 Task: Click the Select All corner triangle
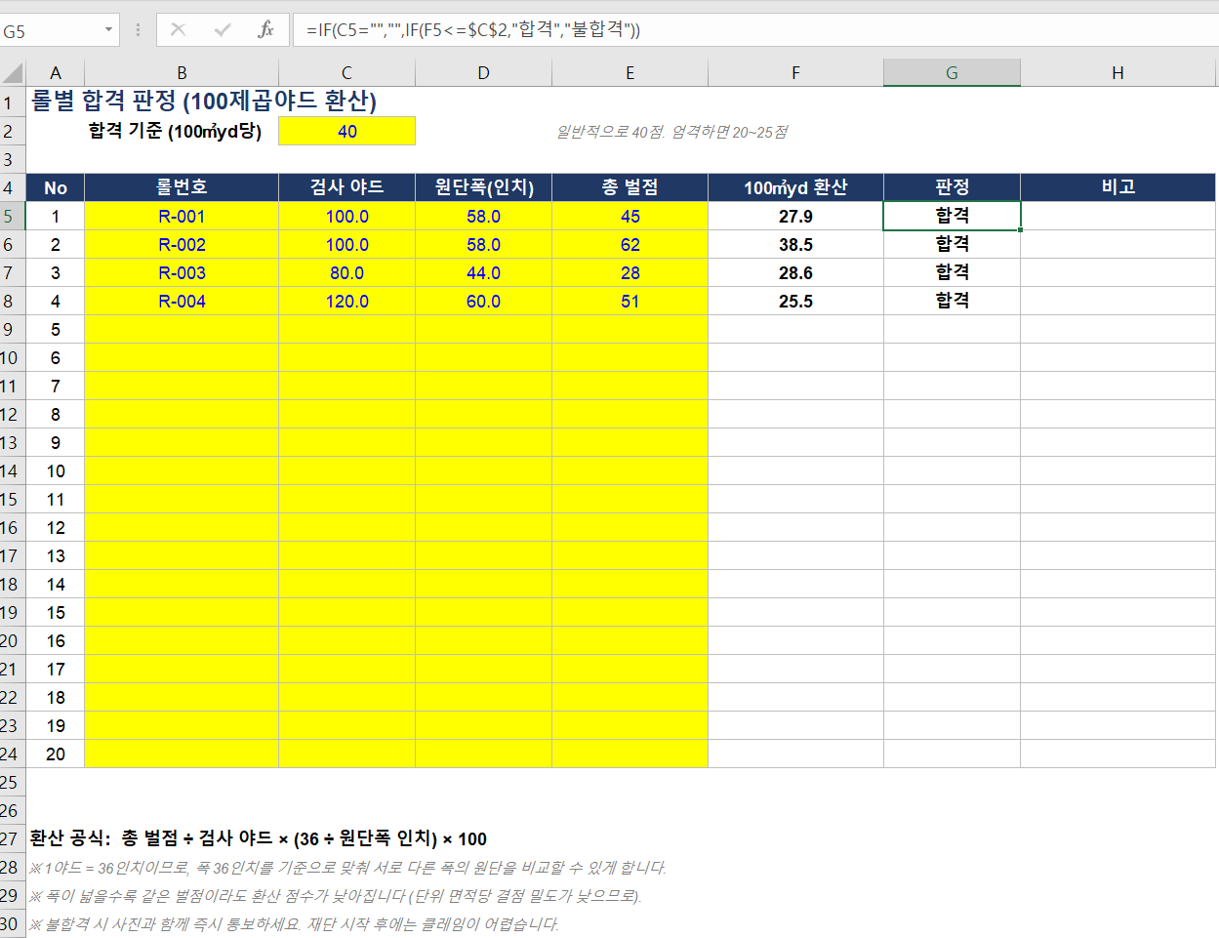(13, 72)
